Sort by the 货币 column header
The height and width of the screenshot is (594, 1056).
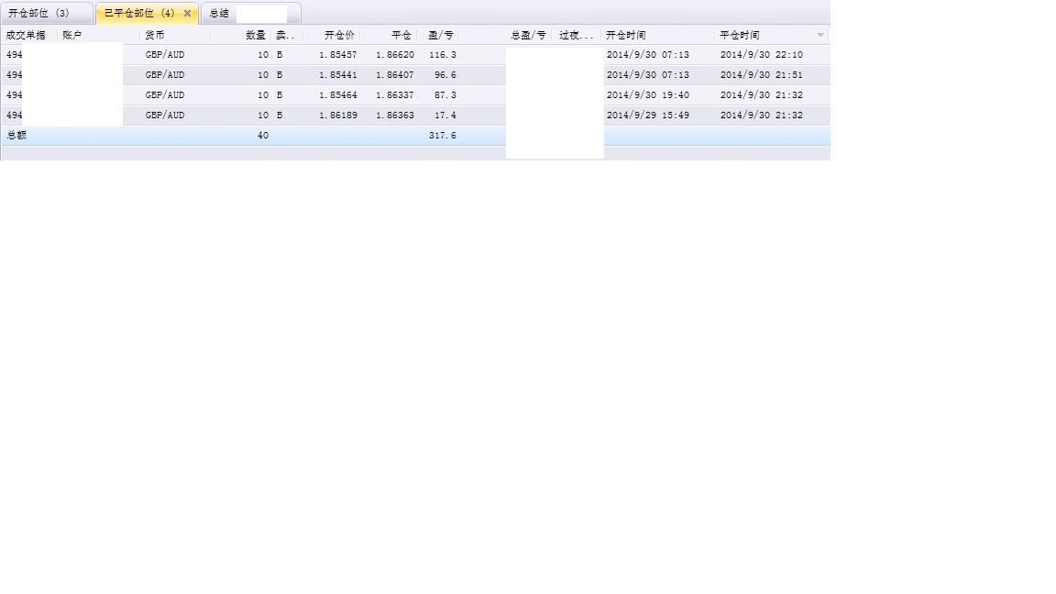tap(155, 35)
